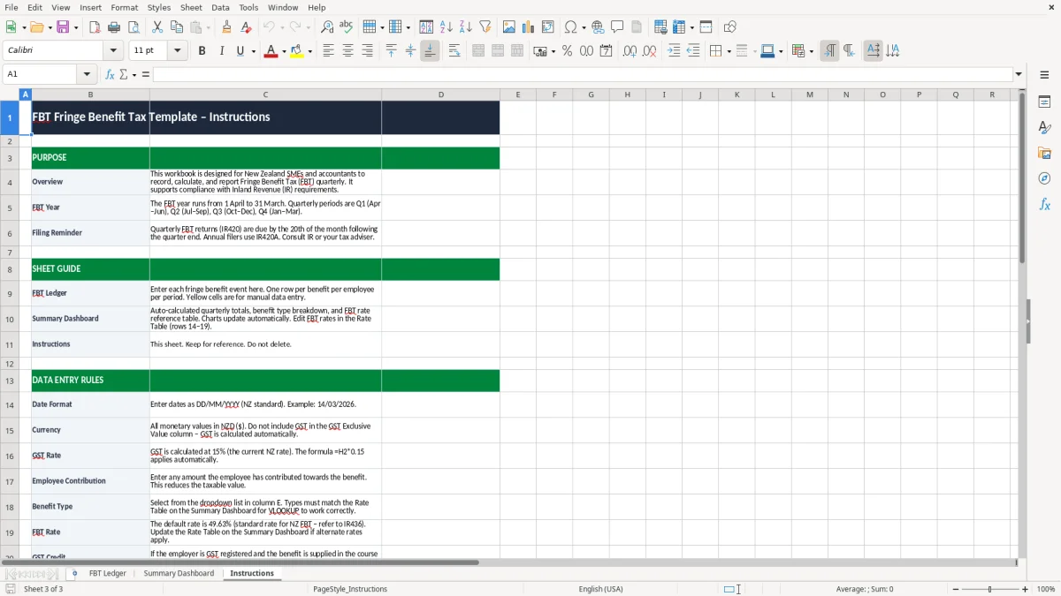Toggle align bottom
Viewport: 1061px width, 596px height.
pyautogui.click(x=430, y=51)
